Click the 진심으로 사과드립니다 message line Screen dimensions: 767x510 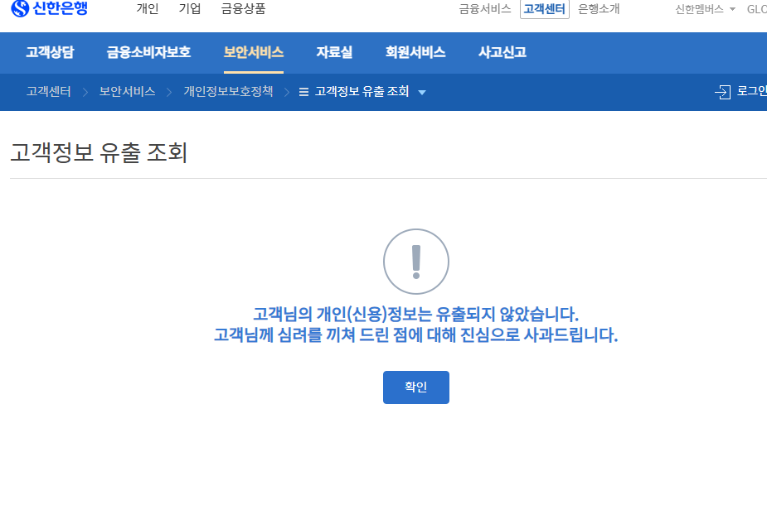tap(415, 335)
